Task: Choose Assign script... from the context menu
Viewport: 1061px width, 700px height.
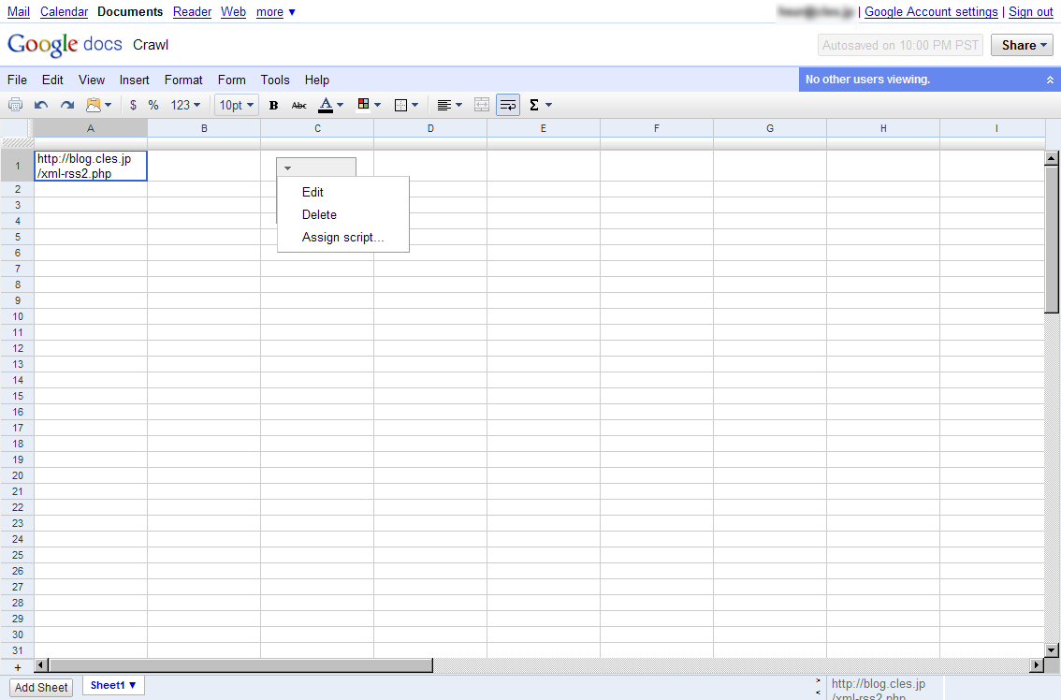Action: point(342,238)
